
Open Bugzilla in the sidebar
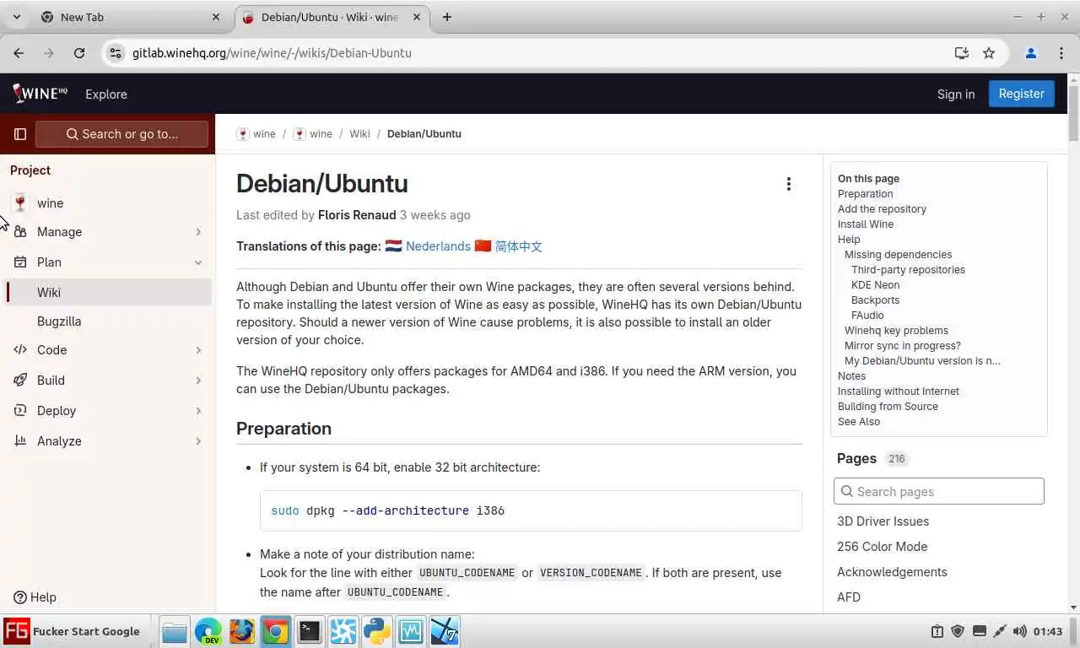[108, 321]
